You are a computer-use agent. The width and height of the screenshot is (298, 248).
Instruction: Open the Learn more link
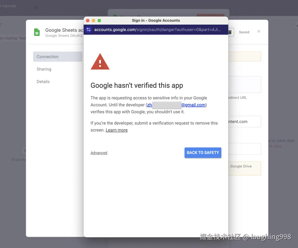point(116,130)
